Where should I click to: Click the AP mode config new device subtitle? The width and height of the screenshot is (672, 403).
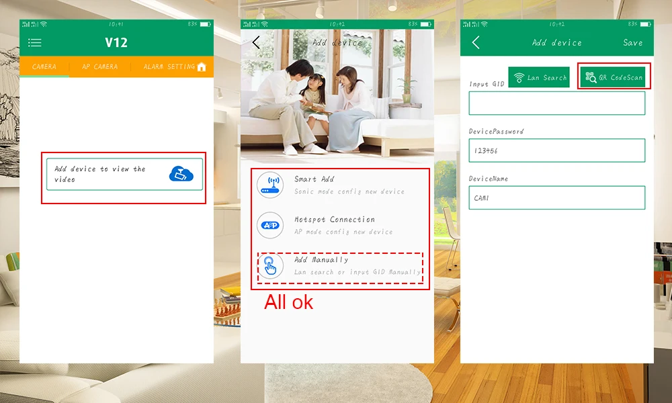pyautogui.click(x=343, y=232)
